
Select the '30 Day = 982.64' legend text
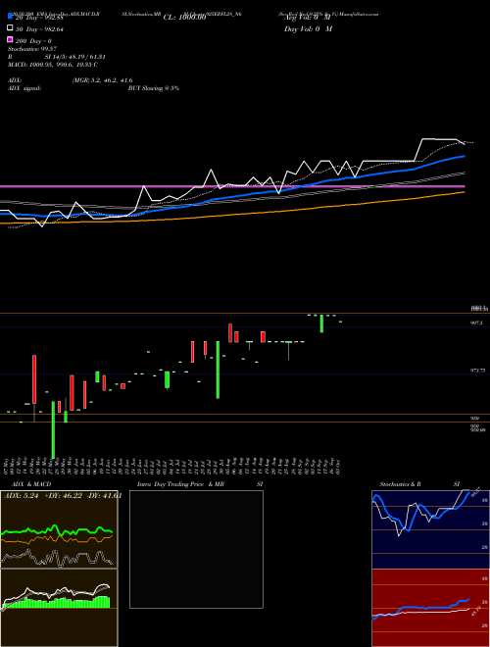[39, 28]
